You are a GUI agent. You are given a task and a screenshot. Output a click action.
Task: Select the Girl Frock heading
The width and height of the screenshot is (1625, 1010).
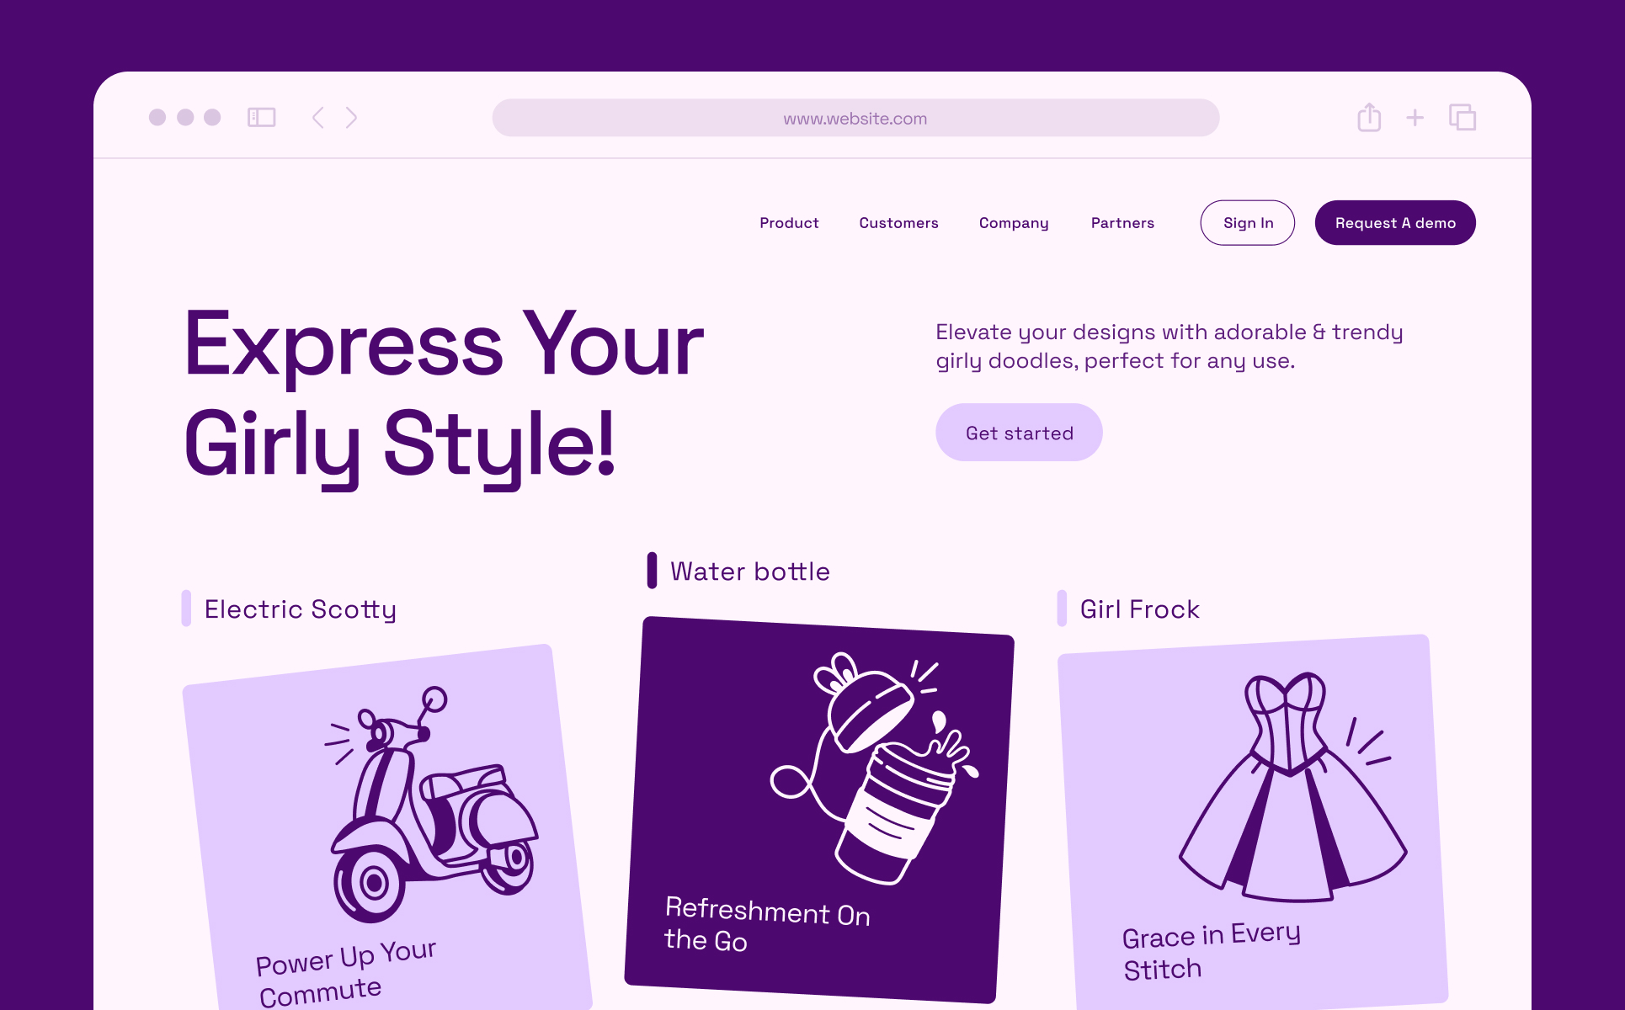tap(1139, 609)
